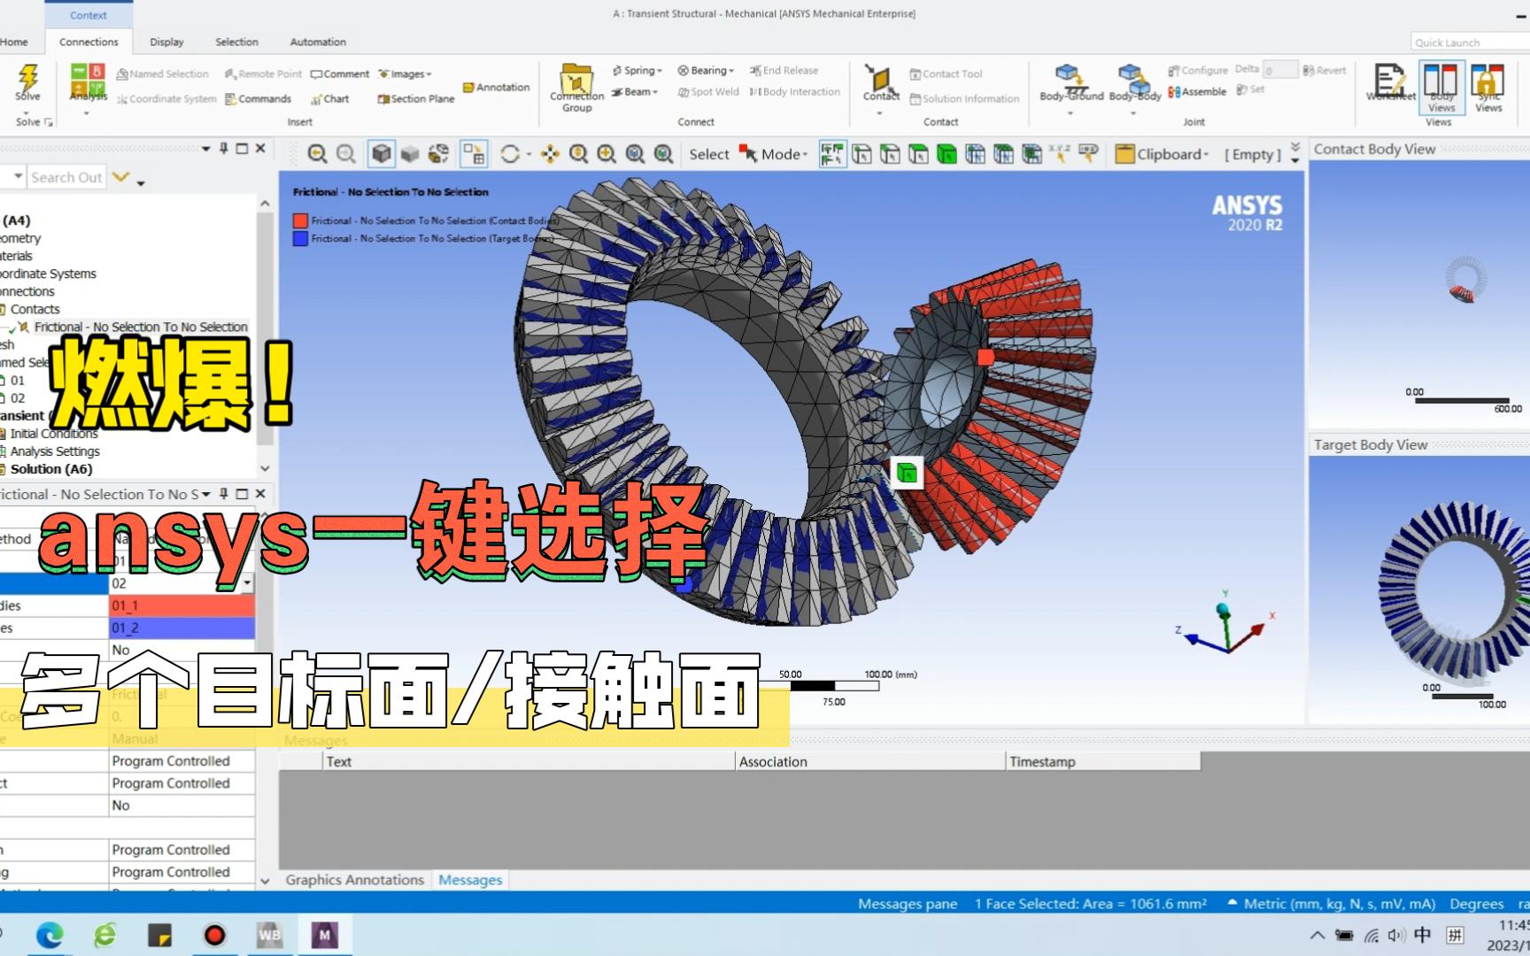
Task: Switch to the Connections tab
Action: (89, 42)
